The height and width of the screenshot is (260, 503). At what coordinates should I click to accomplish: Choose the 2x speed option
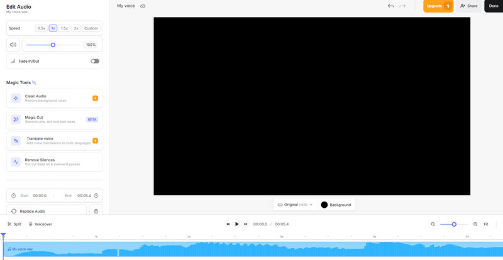(76, 28)
